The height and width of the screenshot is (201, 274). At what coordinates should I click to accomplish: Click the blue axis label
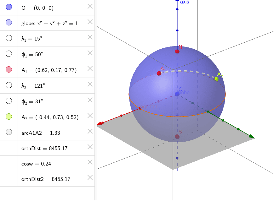[185, 2]
